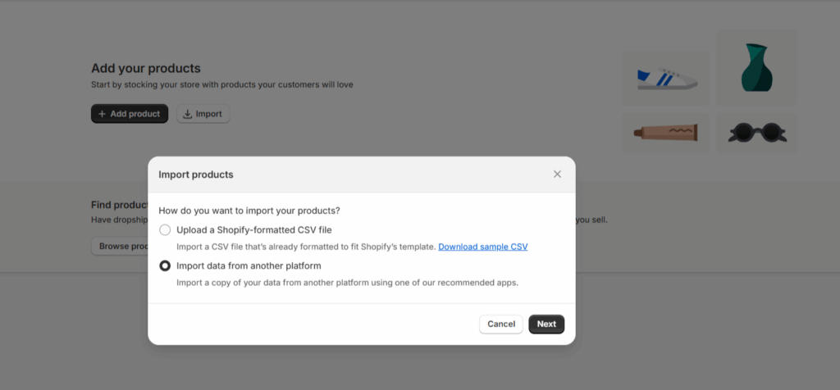Select the Import from another platform radio button
Screen dimensions: 840x390
(165, 265)
